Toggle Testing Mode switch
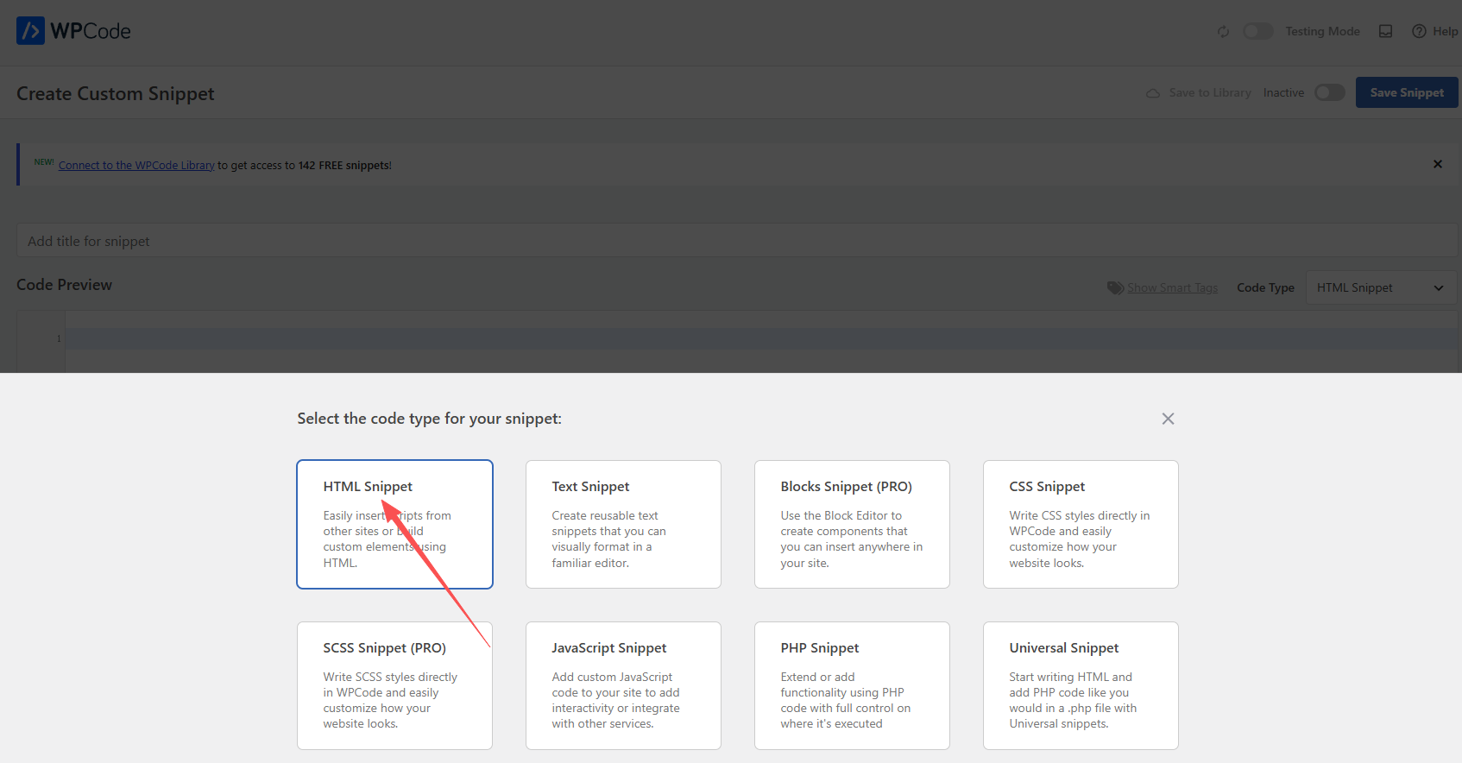 [1257, 31]
